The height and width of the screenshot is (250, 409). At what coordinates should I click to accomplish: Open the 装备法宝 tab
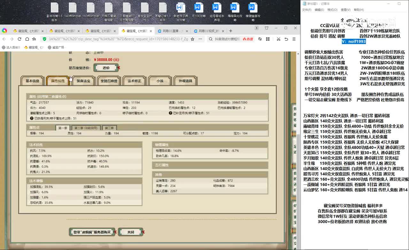[83, 81]
